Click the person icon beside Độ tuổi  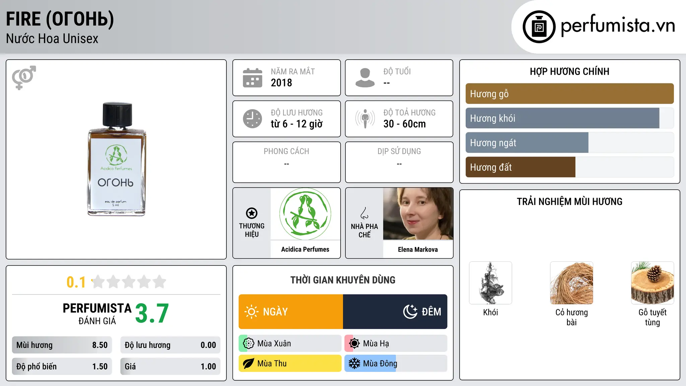point(365,78)
